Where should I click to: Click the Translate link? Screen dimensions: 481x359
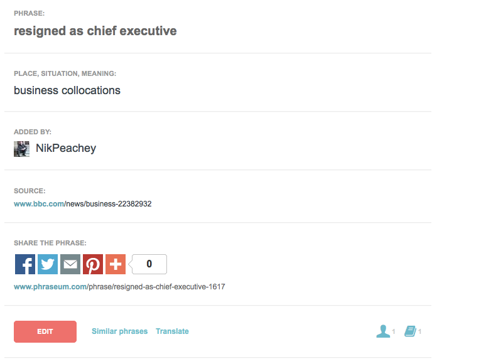(172, 331)
